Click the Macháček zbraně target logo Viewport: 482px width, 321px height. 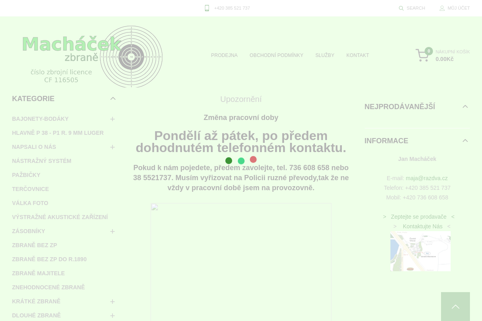(x=92, y=56)
